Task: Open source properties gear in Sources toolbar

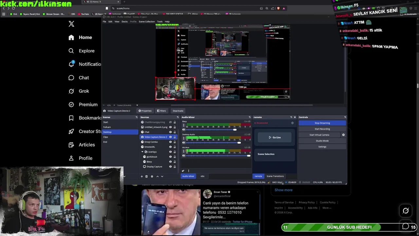Action: [152, 176]
